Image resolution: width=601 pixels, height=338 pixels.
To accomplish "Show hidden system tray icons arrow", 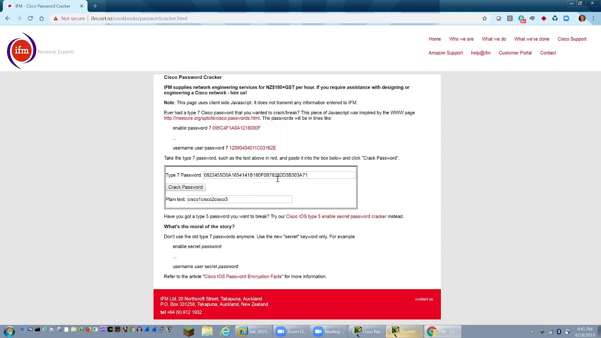I will (x=532, y=332).
